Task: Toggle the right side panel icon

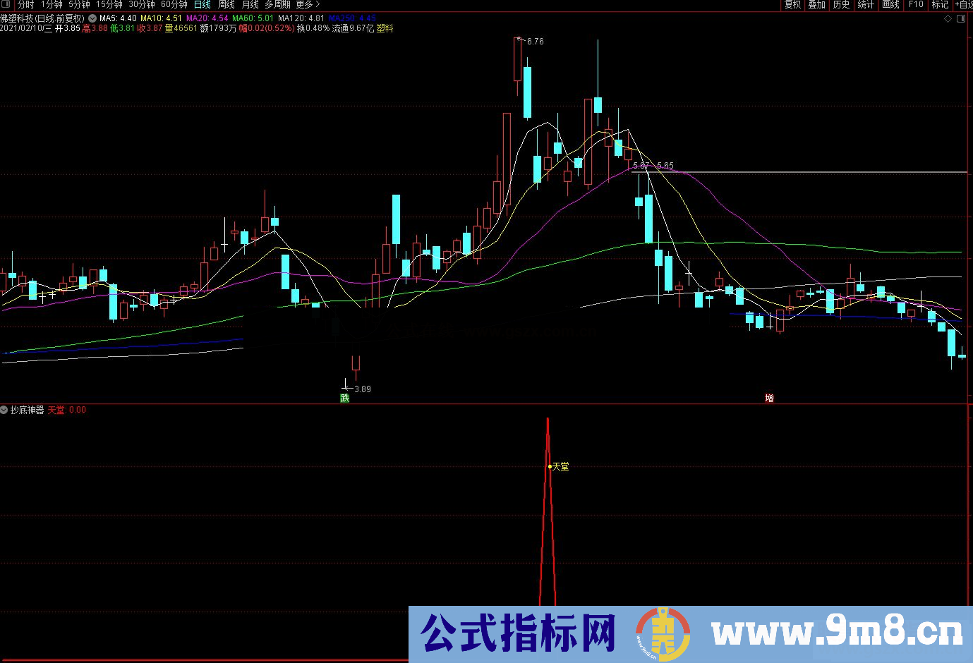Action: tap(960, 19)
